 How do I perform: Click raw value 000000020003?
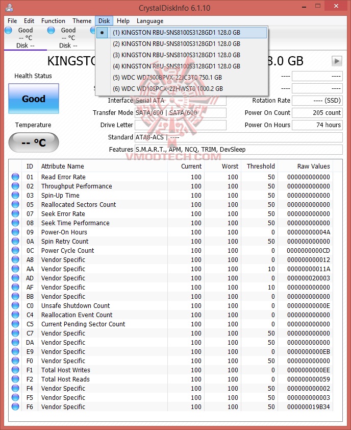[309, 278]
